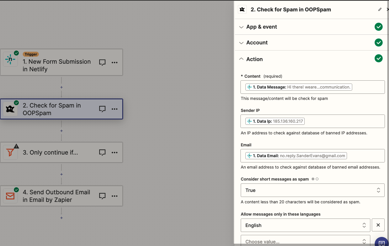Viewport: 389px width, 246px height.
Task: Click the email envelope icon on step 4
Action: coord(10,196)
